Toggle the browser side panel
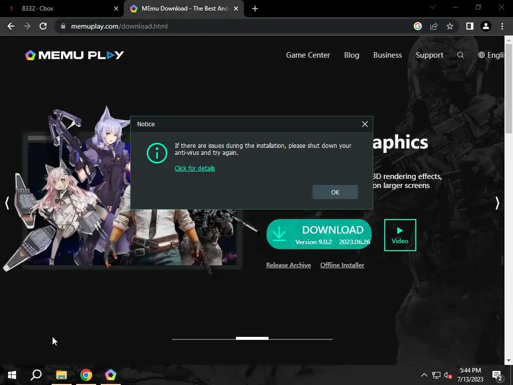The width and height of the screenshot is (513, 385). point(470,26)
